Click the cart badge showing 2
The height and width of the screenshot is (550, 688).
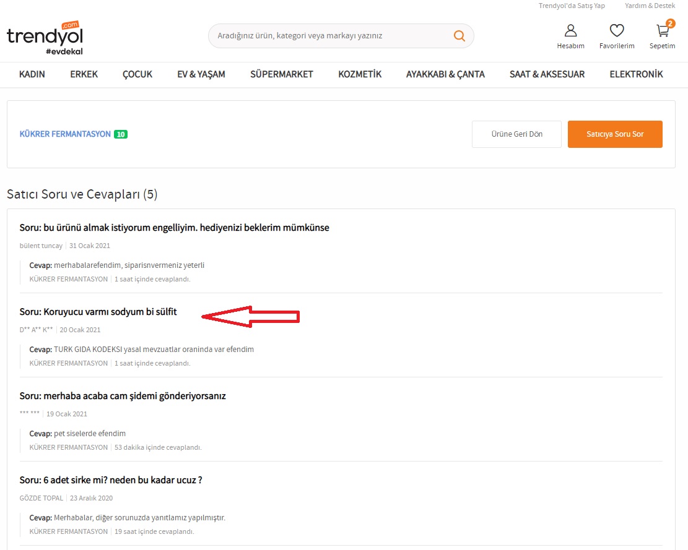tap(670, 24)
